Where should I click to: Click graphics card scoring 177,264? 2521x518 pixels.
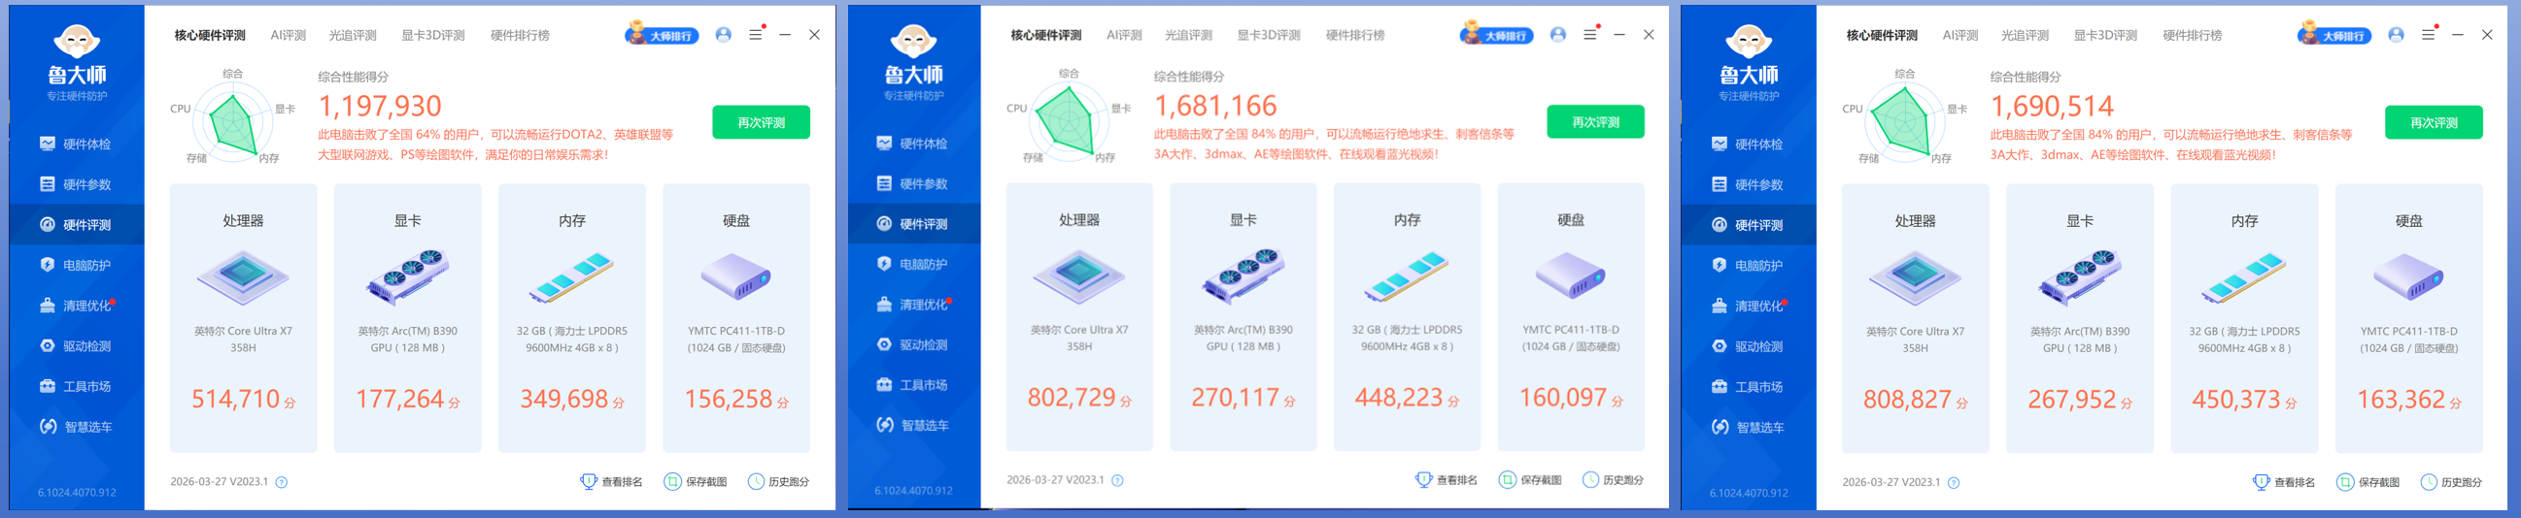pyautogui.click(x=407, y=317)
